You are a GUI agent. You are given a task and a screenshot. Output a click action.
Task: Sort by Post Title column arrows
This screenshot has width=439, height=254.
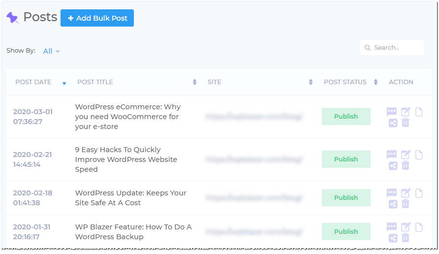click(194, 82)
